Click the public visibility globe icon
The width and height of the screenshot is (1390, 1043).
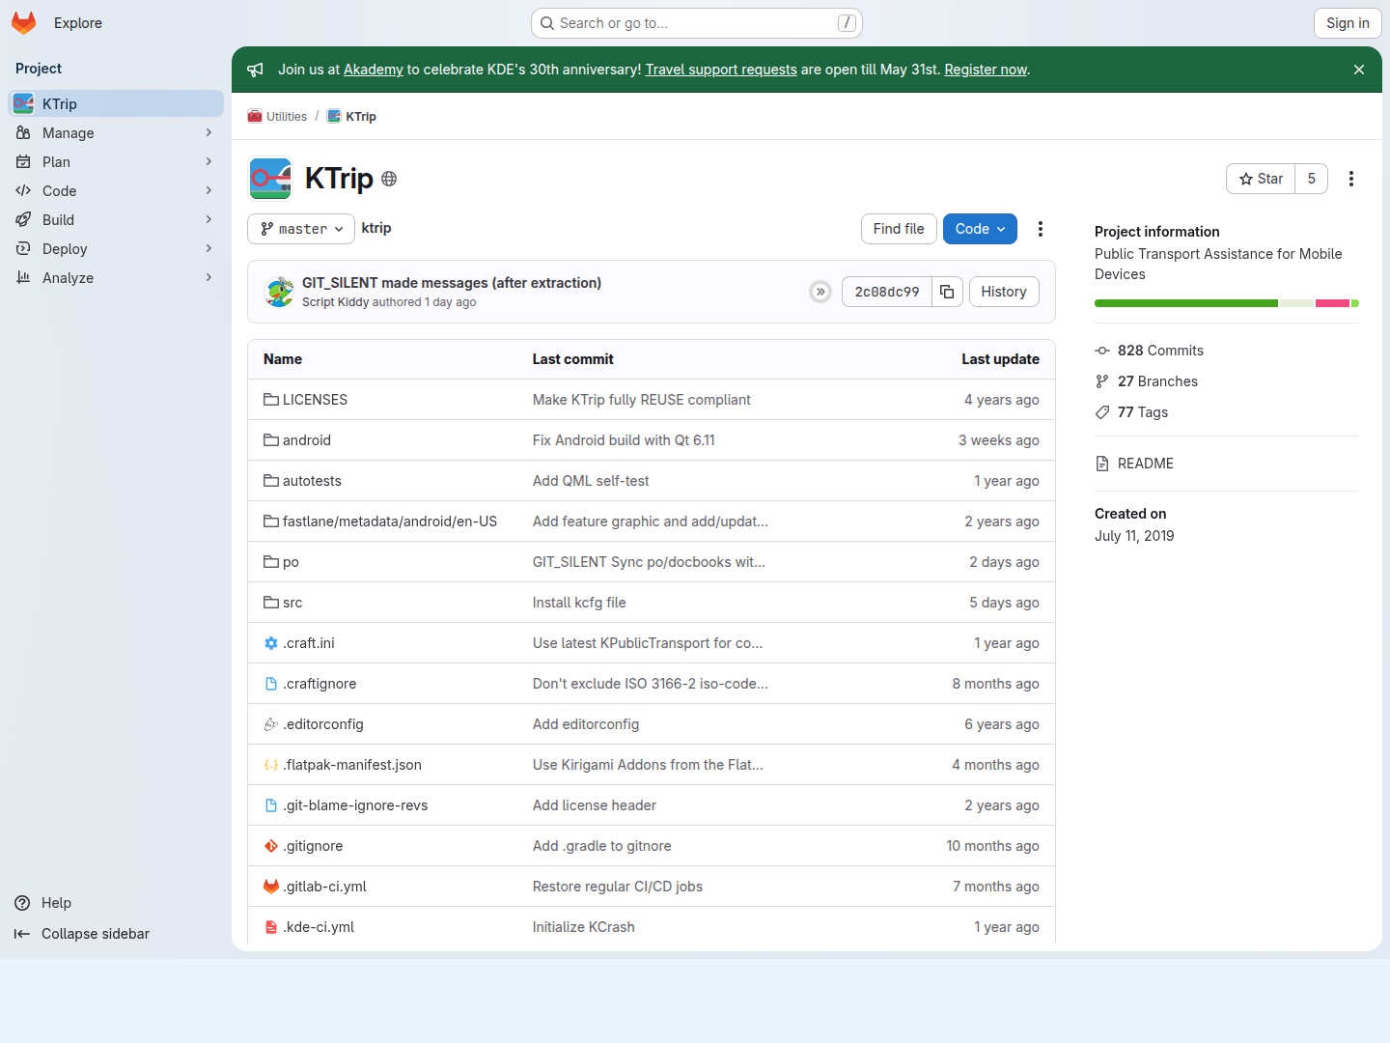(389, 179)
